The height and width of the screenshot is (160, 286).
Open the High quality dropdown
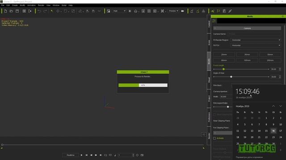point(119,11)
